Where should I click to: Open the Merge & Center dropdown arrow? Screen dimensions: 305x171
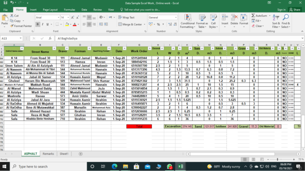tap(145, 24)
